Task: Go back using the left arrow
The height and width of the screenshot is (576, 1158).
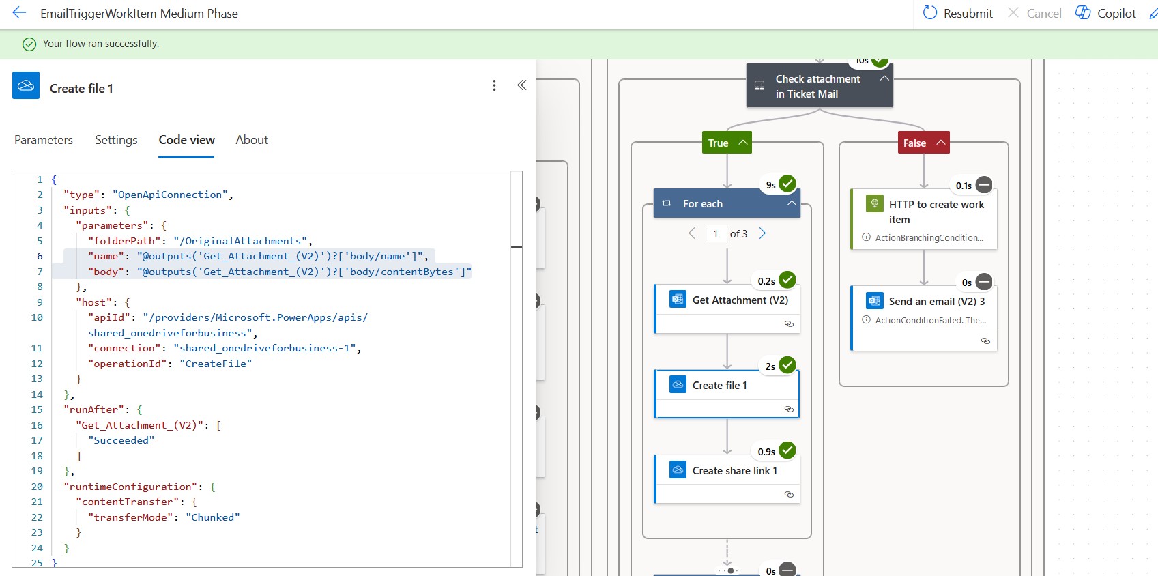Action: pyautogui.click(x=19, y=13)
